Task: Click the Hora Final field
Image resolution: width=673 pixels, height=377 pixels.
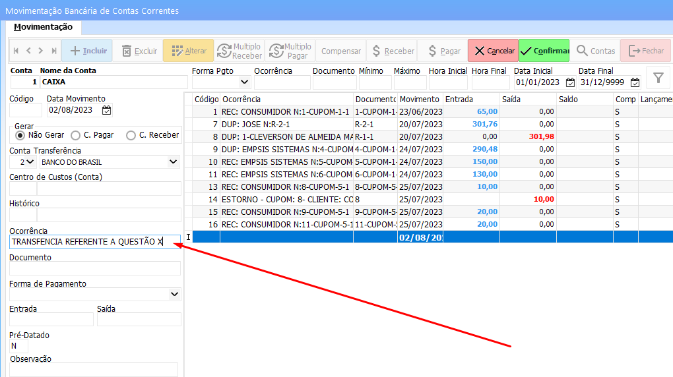Action: coord(490,82)
